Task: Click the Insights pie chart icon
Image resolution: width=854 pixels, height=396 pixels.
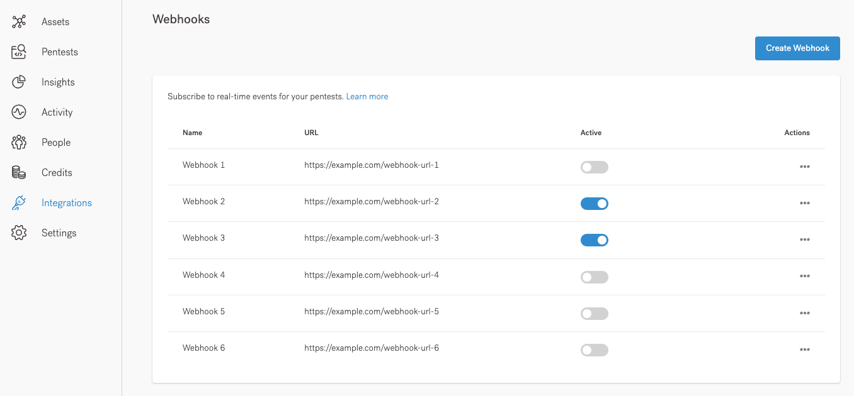Action: pos(19,82)
